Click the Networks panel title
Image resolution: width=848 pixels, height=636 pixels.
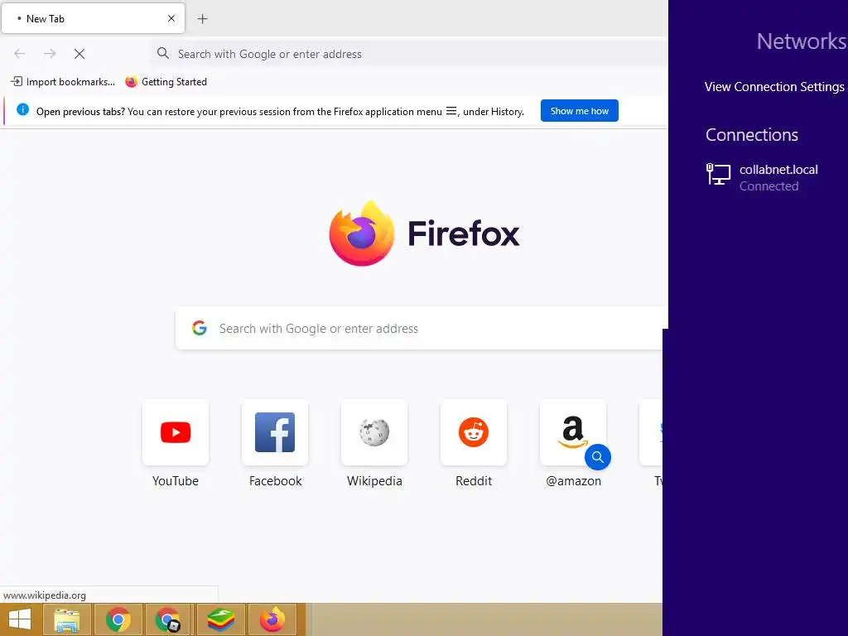tap(802, 41)
